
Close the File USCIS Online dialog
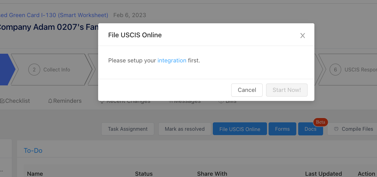(x=303, y=36)
